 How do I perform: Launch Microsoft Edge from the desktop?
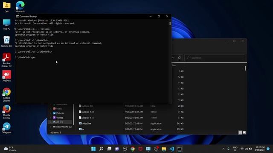point(20,7)
